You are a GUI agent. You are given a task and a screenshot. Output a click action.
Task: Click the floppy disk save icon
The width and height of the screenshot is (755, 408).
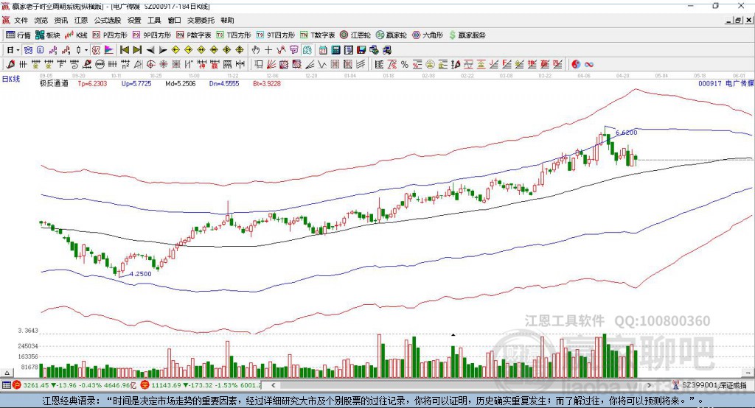click(x=361, y=50)
